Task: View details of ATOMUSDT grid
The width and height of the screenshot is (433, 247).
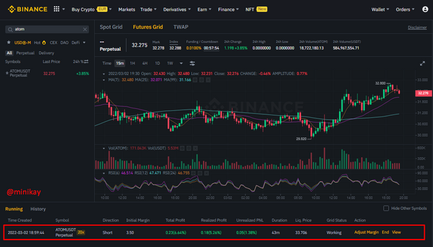Action: [396, 232]
